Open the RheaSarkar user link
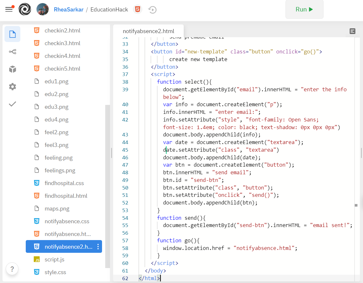Screen dimensions: 363x283 (69, 10)
